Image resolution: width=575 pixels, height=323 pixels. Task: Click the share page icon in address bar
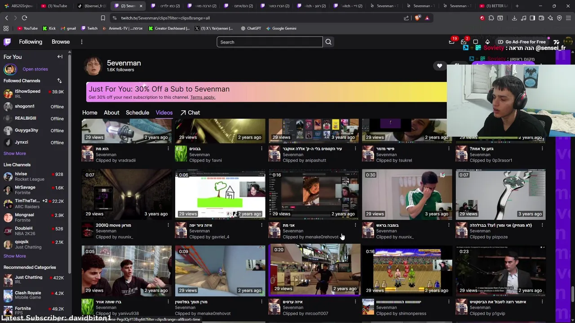click(x=407, y=18)
